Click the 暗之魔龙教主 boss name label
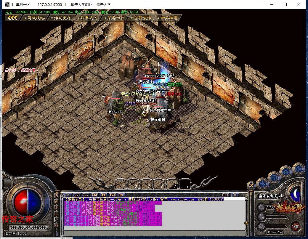This screenshot has height=239, width=308. (x=160, y=110)
